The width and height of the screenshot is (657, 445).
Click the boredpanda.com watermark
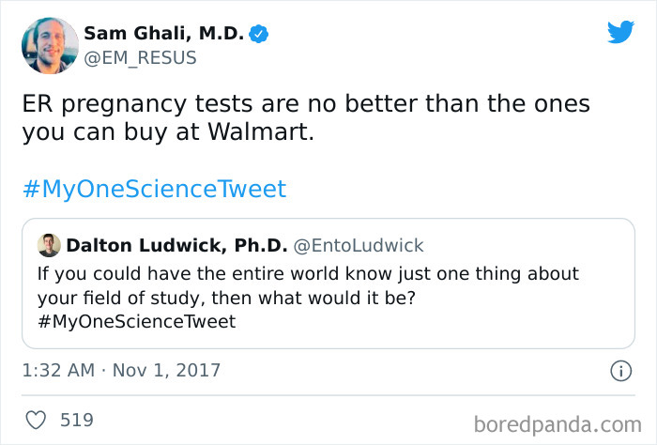point(557,422)
